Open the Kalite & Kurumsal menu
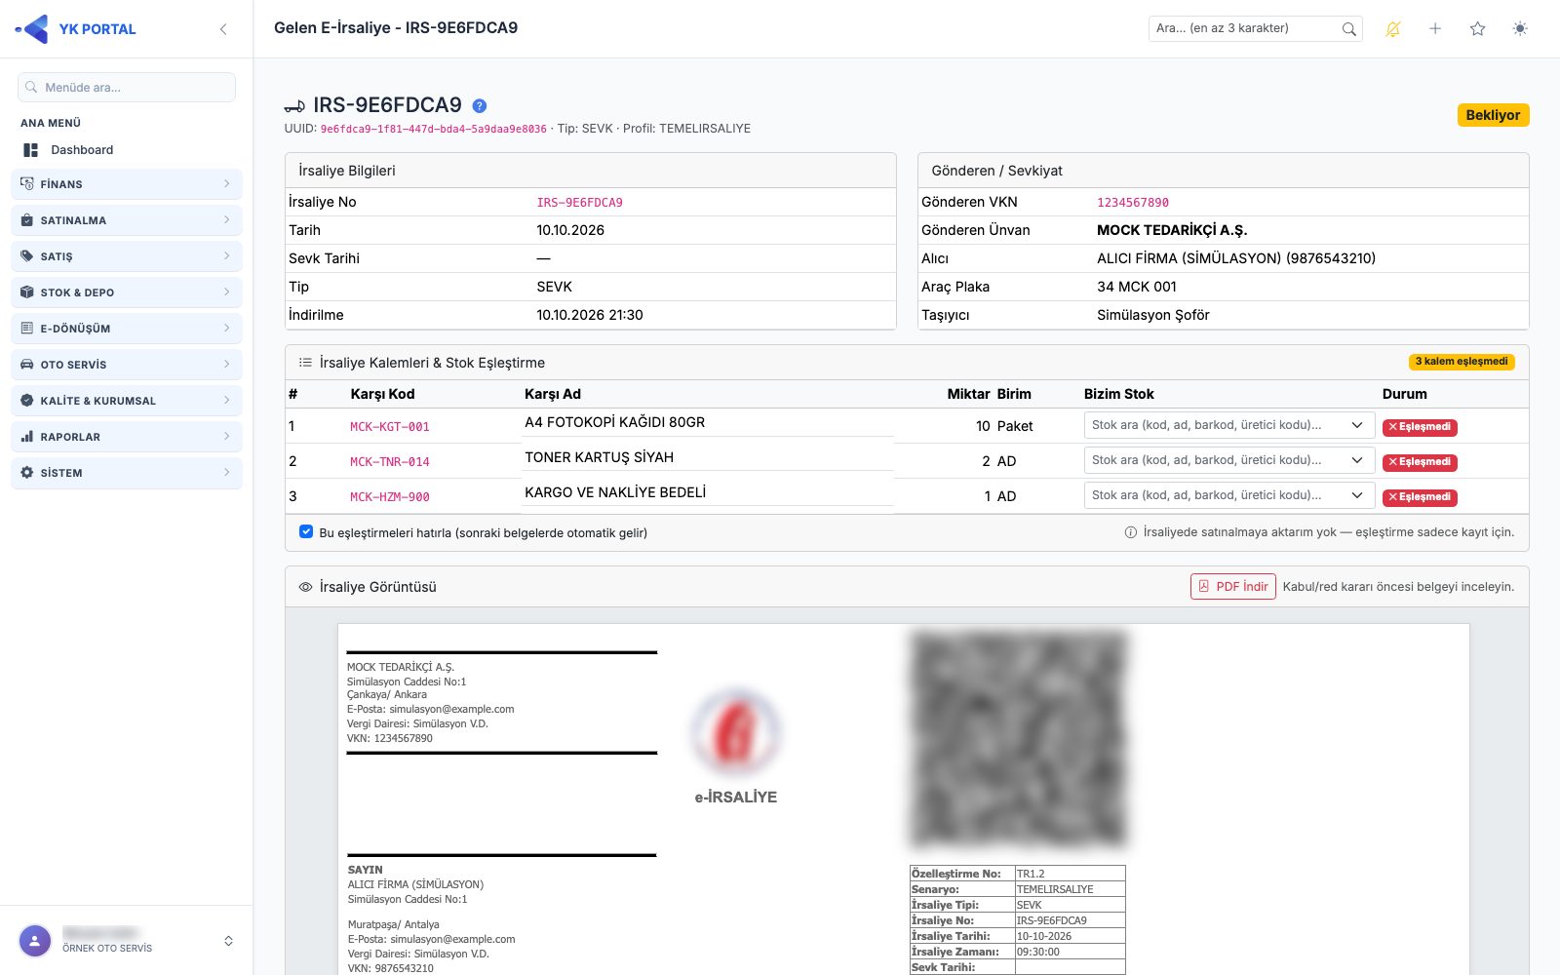 point(127,400)
